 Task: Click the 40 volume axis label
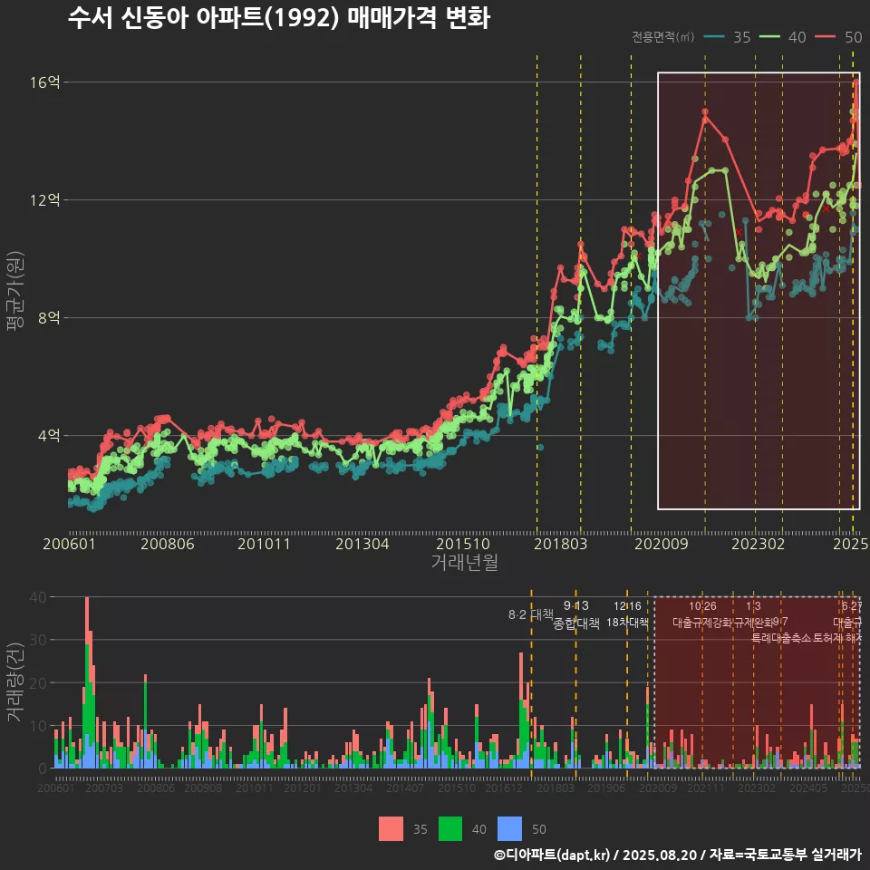click(38, 597)
